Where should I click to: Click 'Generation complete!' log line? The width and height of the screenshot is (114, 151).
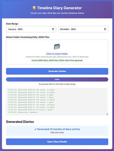[23, 112]
